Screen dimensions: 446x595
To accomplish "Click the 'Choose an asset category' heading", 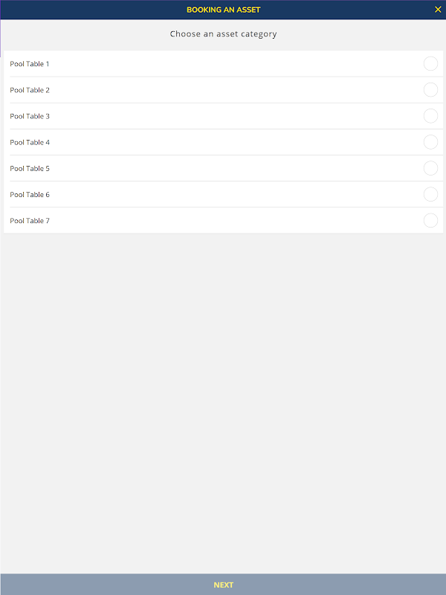I will pos(223,34).
